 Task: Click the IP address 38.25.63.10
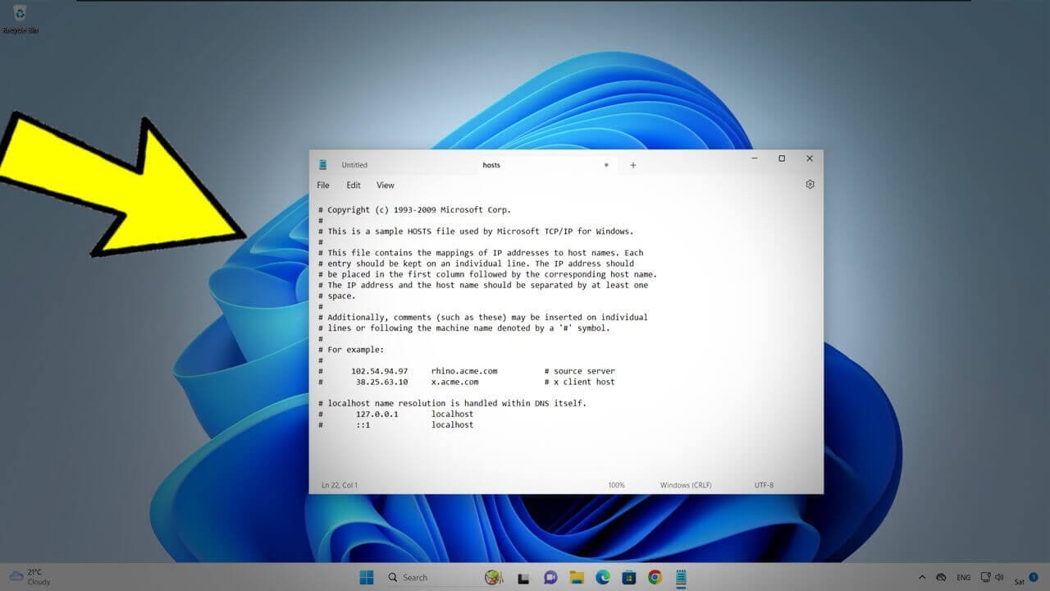381,382
